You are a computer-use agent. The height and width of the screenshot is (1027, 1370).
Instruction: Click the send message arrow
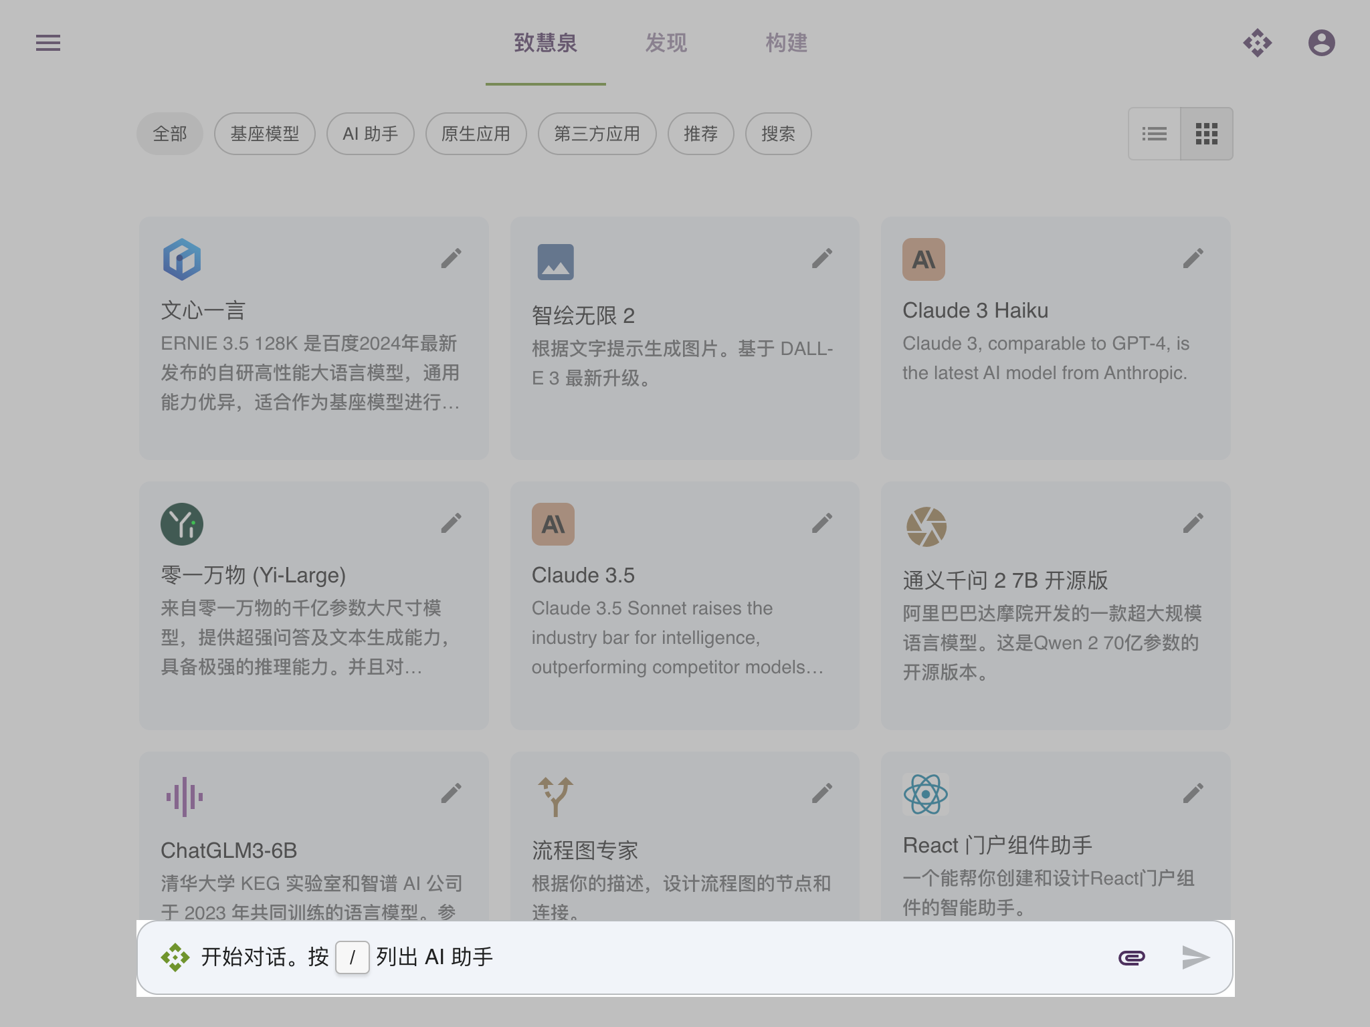[1195, 957]
